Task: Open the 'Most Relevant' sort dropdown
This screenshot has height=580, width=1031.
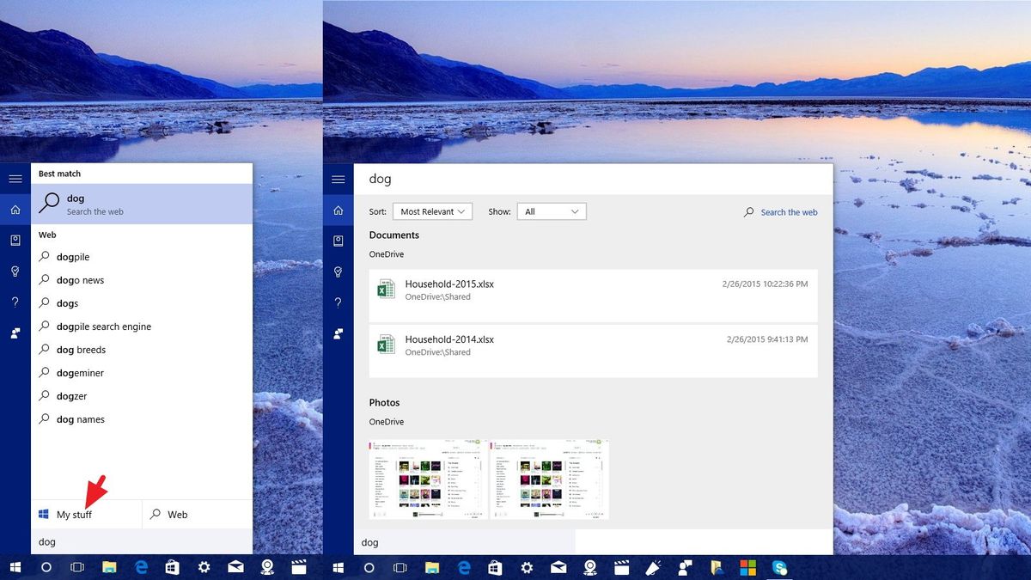Action: (x=432, y=211)
